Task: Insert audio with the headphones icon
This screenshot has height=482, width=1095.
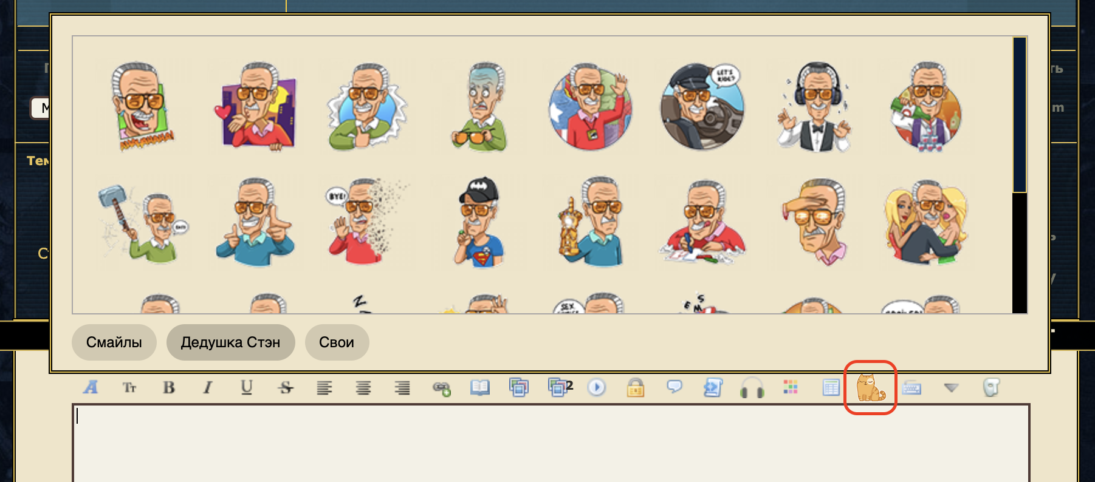Action: pos(752,387)
